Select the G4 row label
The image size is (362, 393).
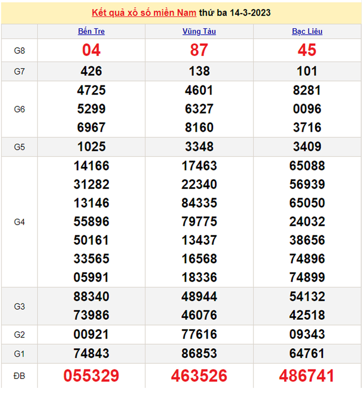click(x=20, y=222)
